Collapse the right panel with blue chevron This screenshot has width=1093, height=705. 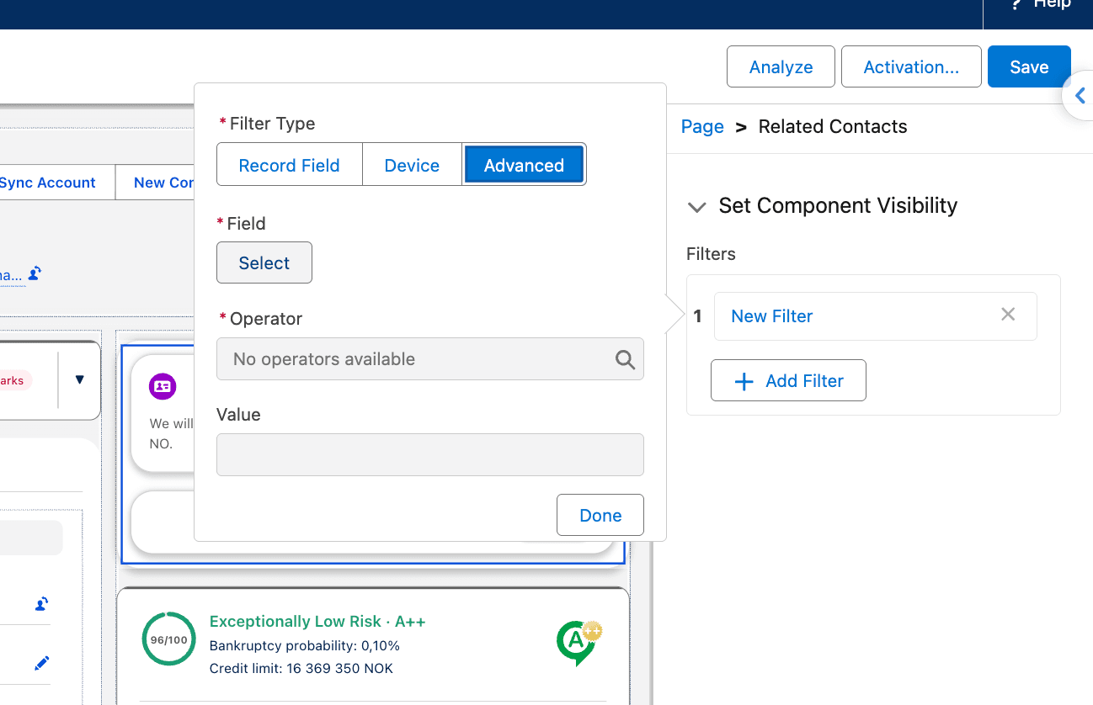coord(1079,97)
